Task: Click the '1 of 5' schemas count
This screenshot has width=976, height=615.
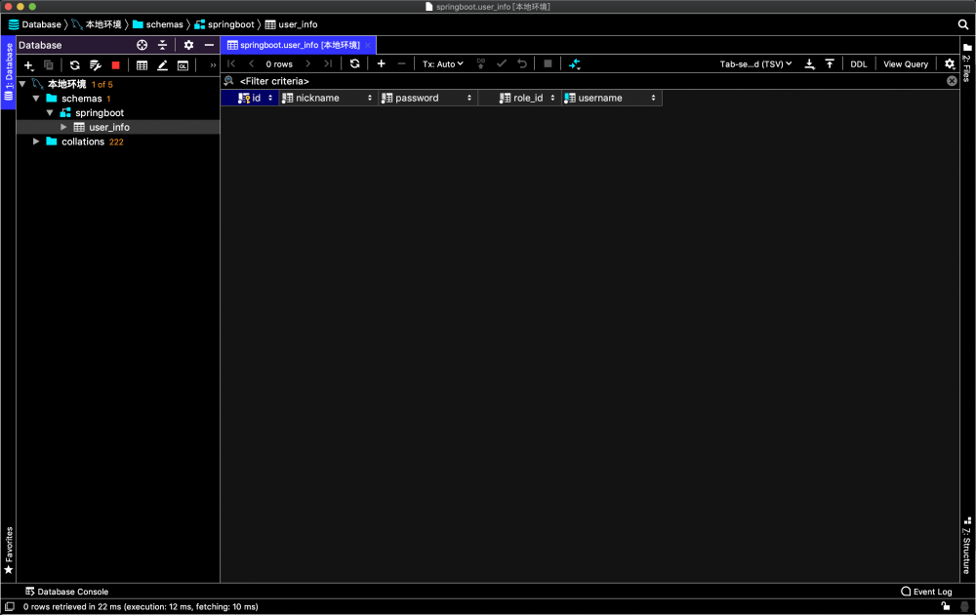Action: click(x=102, y=85)
